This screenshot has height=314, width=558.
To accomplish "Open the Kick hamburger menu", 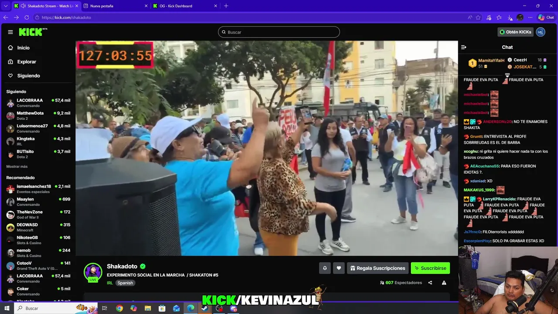I will click(10, 32).
